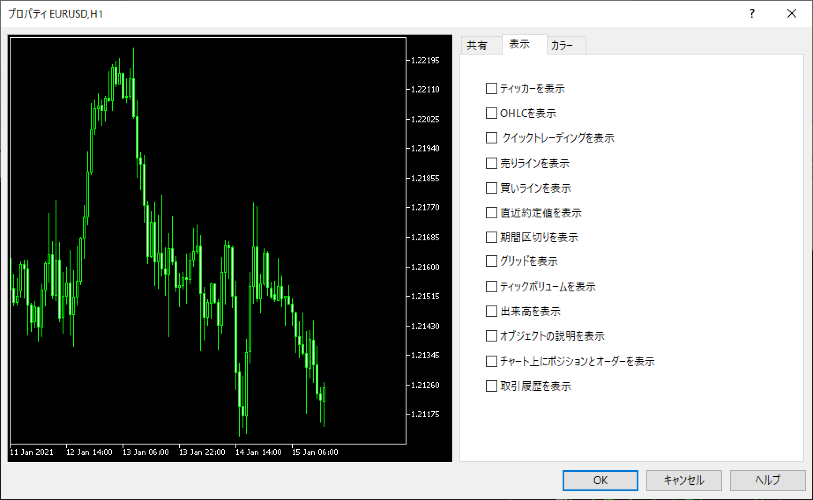Confirm with the OK button
This screenshot has width=813, height=500.
(x=600, y=480)
